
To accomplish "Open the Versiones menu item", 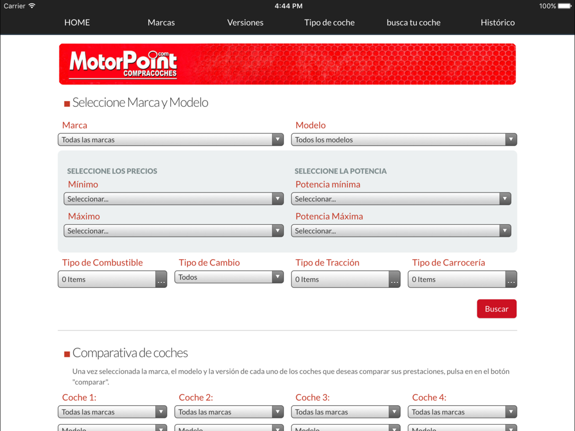I will (245, 22).
